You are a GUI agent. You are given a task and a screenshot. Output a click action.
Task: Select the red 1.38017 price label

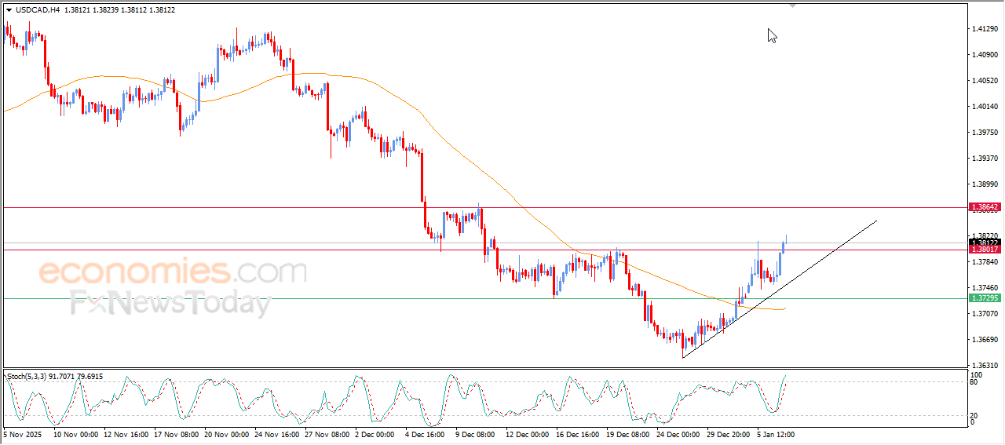[x=985, y=250]
